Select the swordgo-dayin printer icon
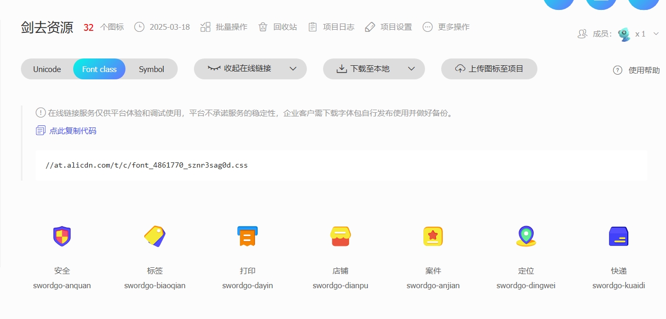666x319 pixels. 247,236
